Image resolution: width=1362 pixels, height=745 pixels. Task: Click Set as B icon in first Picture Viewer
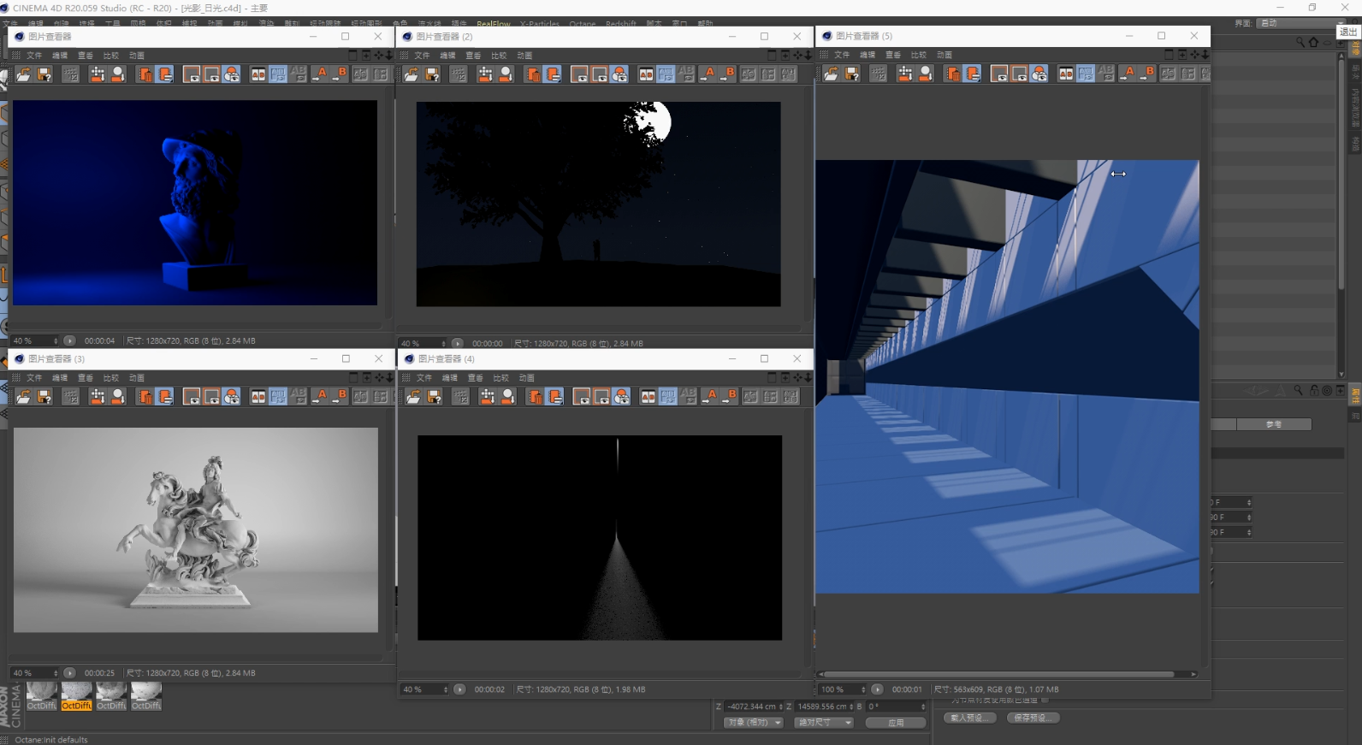340,74
